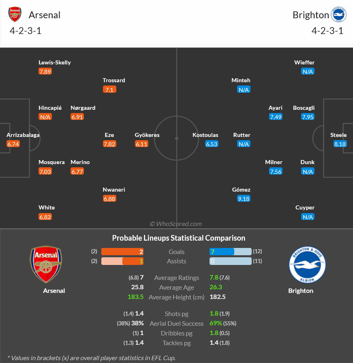This screenshot has height=363, width=353.
Task: Select the Dunk player name
Action: (x=308, y=162)
